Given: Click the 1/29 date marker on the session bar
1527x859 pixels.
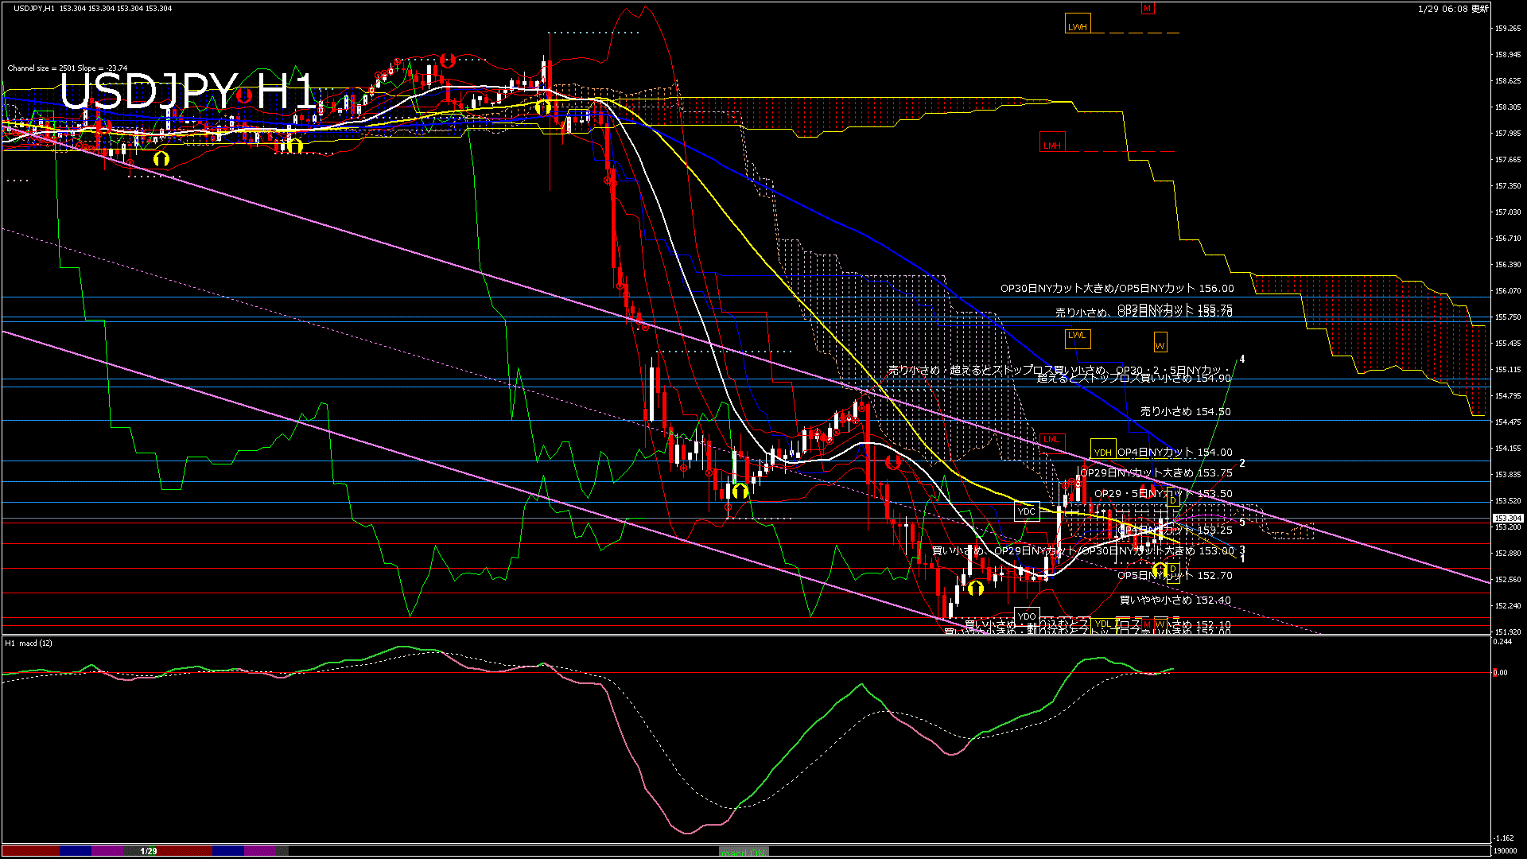Looking at the screenshot, I should pos(149,851).
